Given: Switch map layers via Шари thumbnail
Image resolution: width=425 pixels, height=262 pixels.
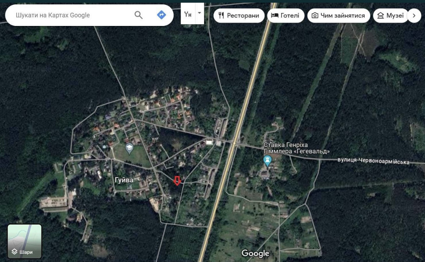Looking at the screenshot, I should [24, 242].
